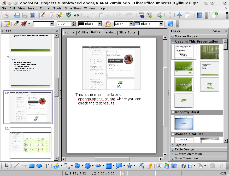Collapse Used in This Presentation group

tap(173, 42)
